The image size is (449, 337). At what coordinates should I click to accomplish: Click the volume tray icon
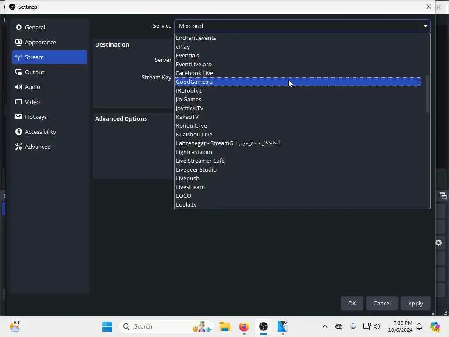[377, 326]
